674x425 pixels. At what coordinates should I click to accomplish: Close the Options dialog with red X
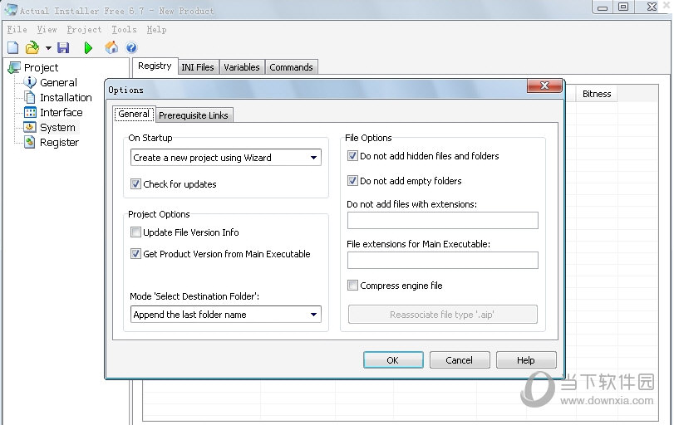click(x=544, y=85)
